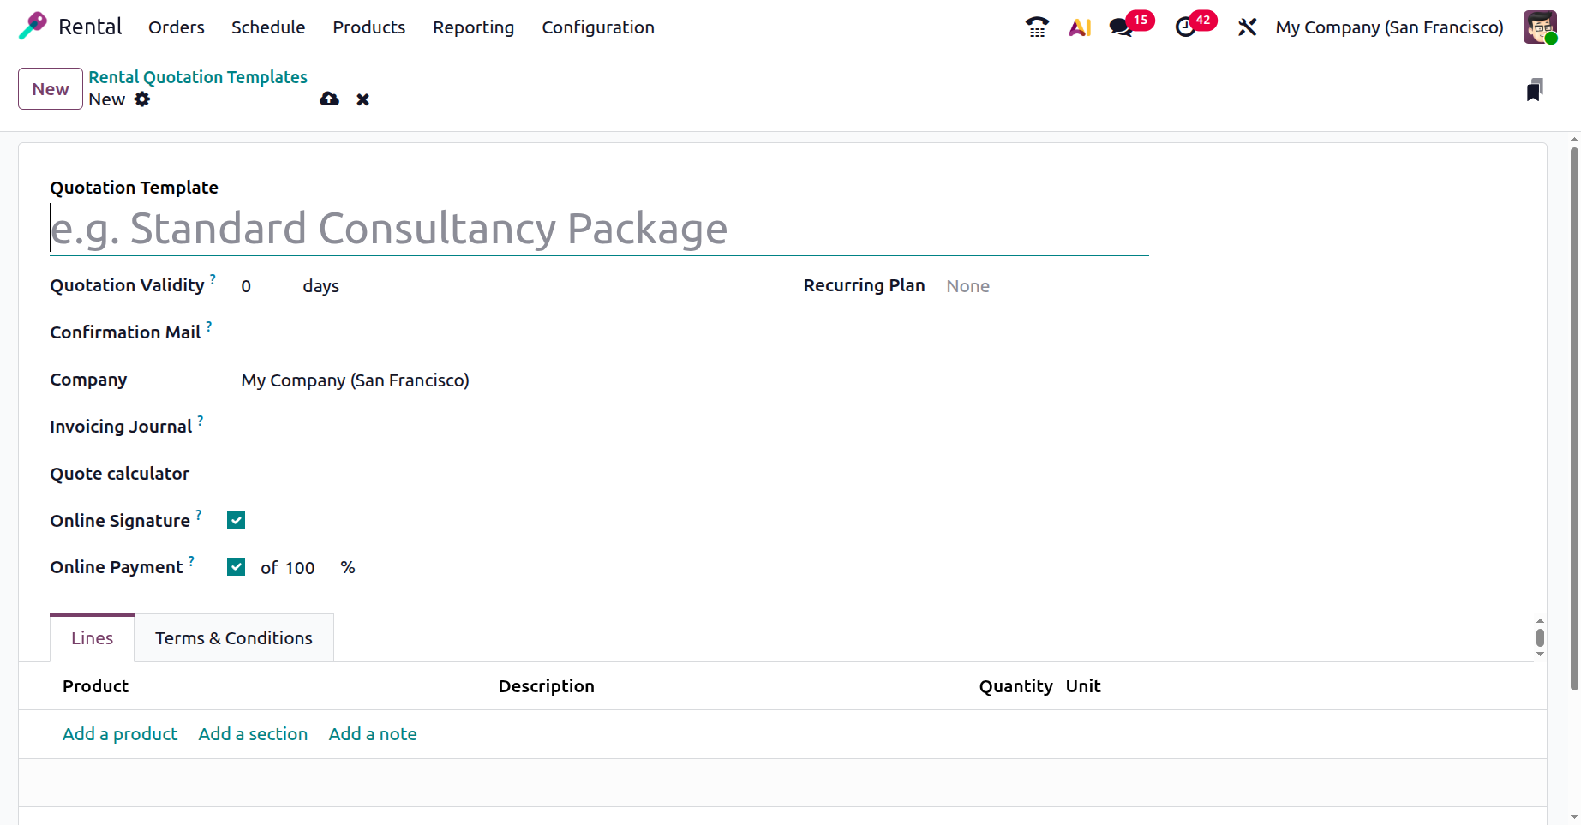Toggle the Online Payment checkbox
1581x825 pixels.
(x=237, y=567)
